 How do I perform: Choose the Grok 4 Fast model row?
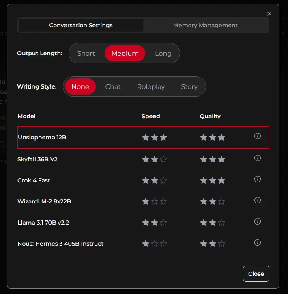tap(34, 180)
